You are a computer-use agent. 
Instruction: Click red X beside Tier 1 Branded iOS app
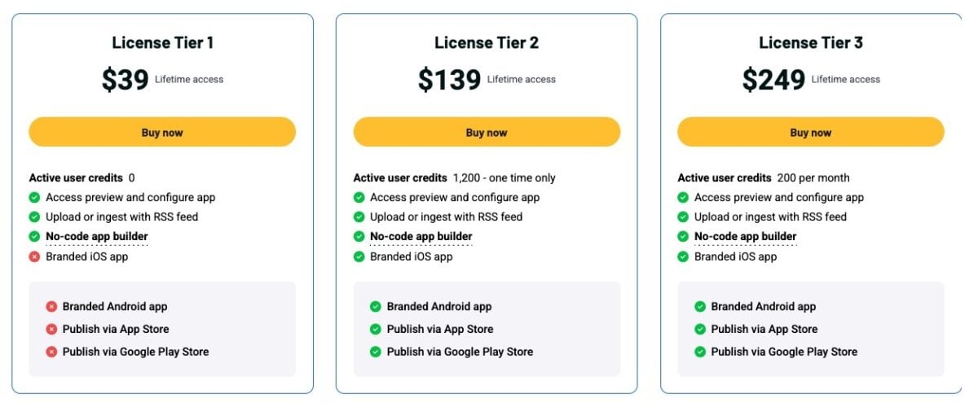(34, 256)
